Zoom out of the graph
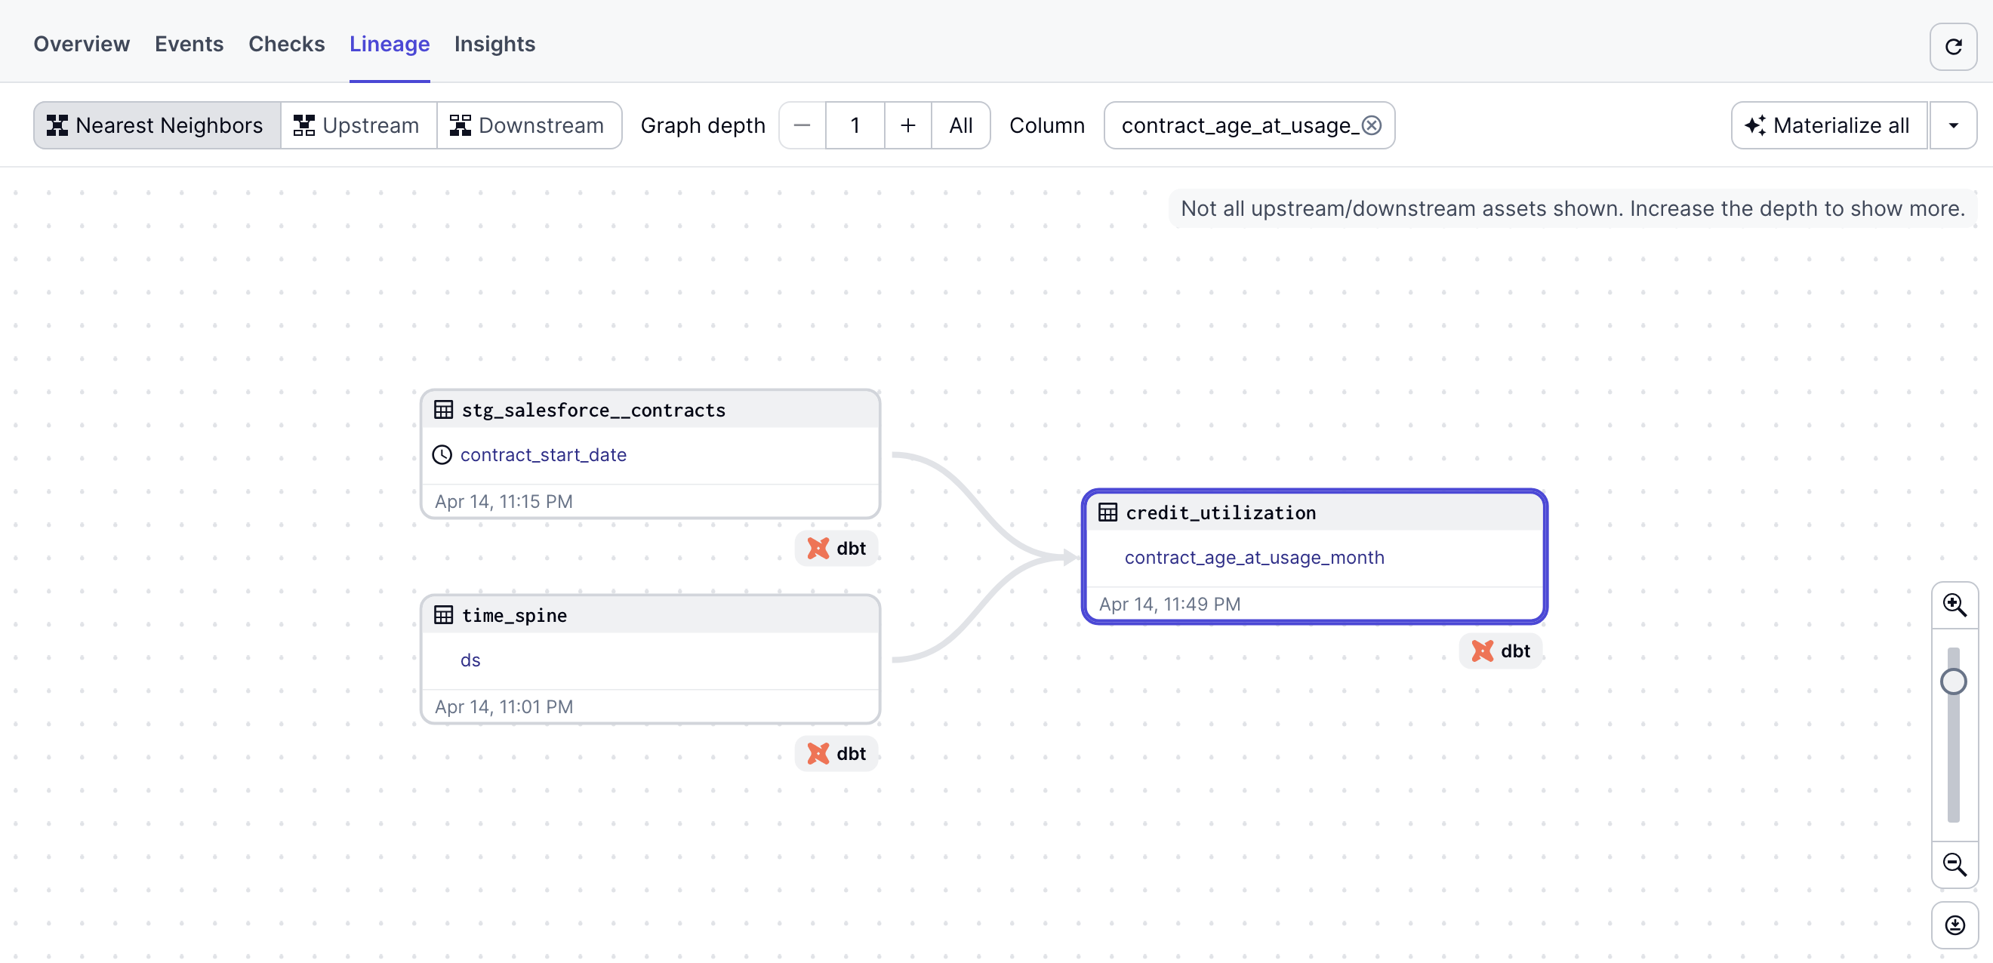Screen dimensions: 1993x963 pos(1955,865)
